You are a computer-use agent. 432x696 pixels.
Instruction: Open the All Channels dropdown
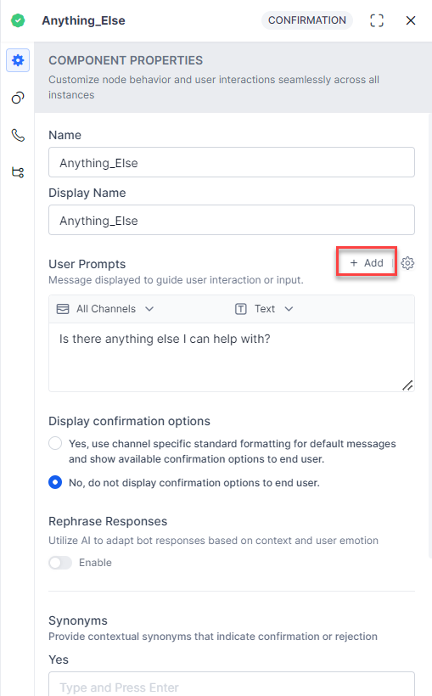(105, 309)
